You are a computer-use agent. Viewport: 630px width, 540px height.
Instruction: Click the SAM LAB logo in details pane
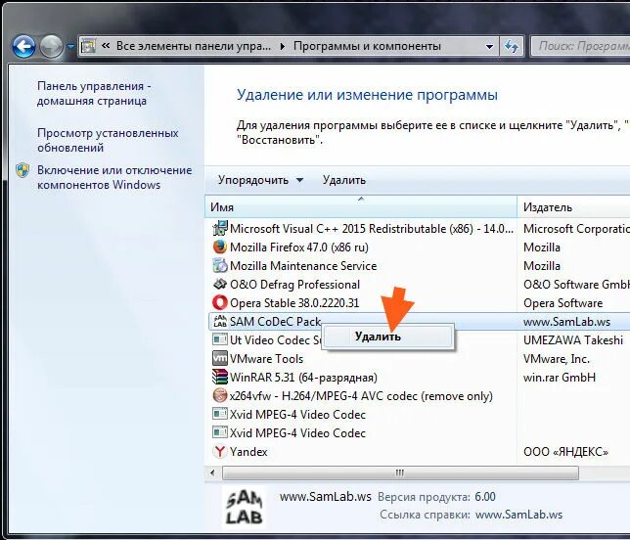point(244,507)
